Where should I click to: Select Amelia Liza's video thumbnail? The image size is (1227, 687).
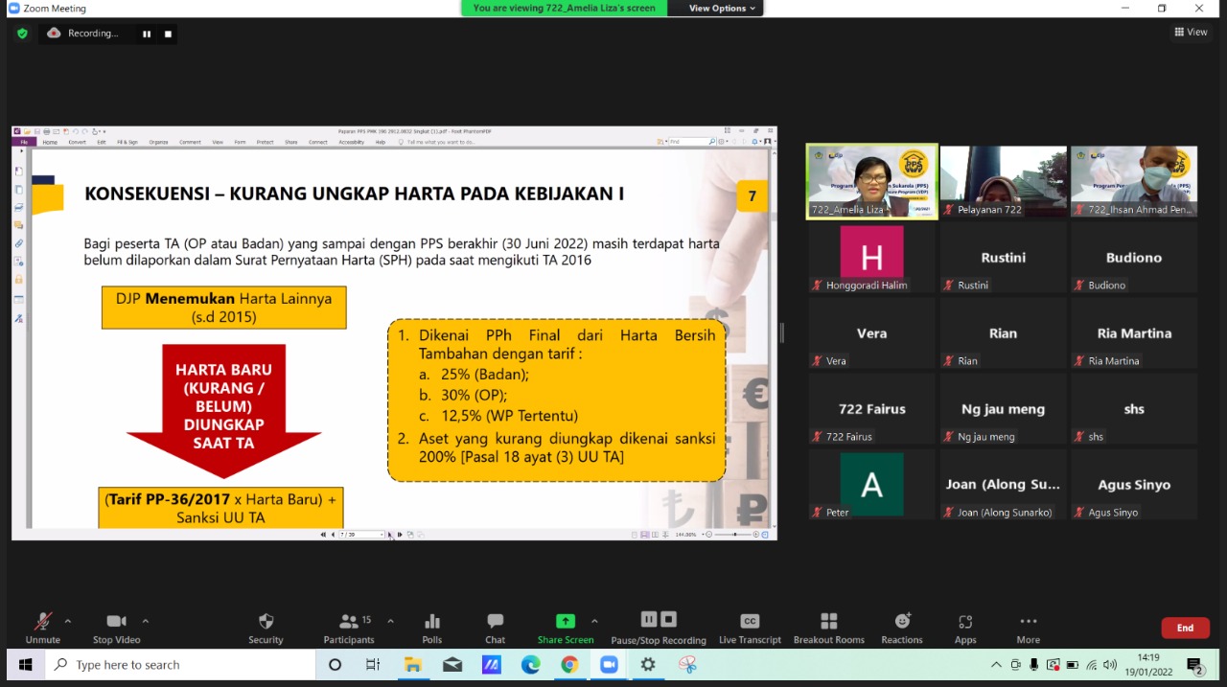(x=871, y=182)
